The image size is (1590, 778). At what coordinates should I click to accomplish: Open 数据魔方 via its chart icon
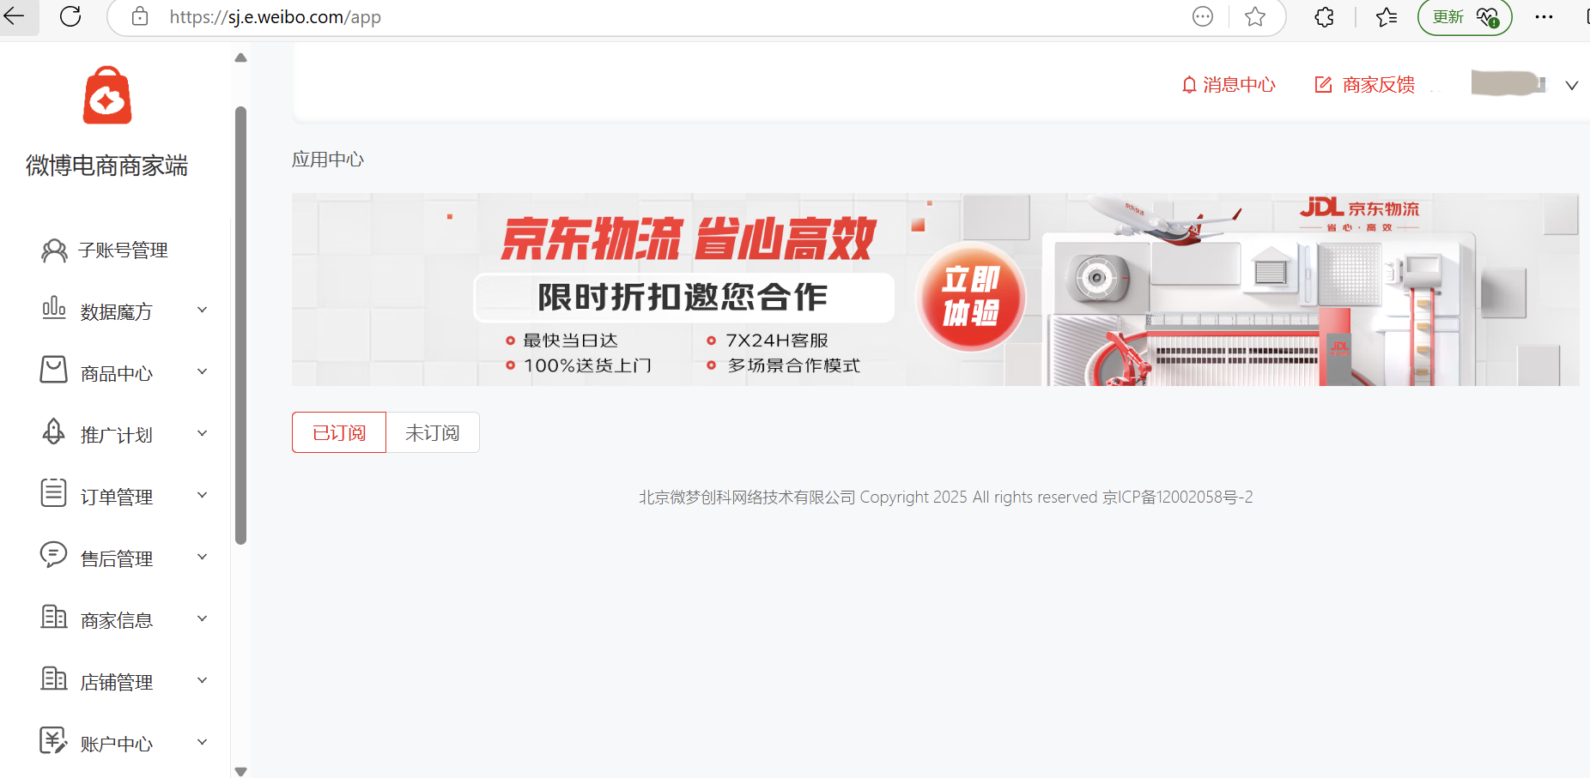pyautogui.click(x=53, y=310)
